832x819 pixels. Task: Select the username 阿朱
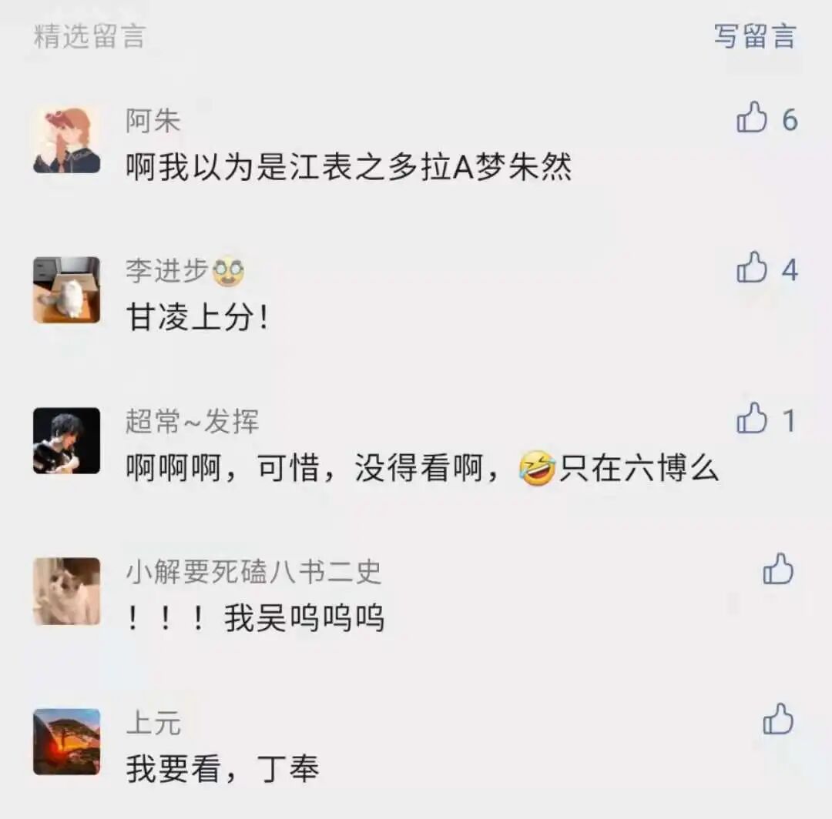153,120
